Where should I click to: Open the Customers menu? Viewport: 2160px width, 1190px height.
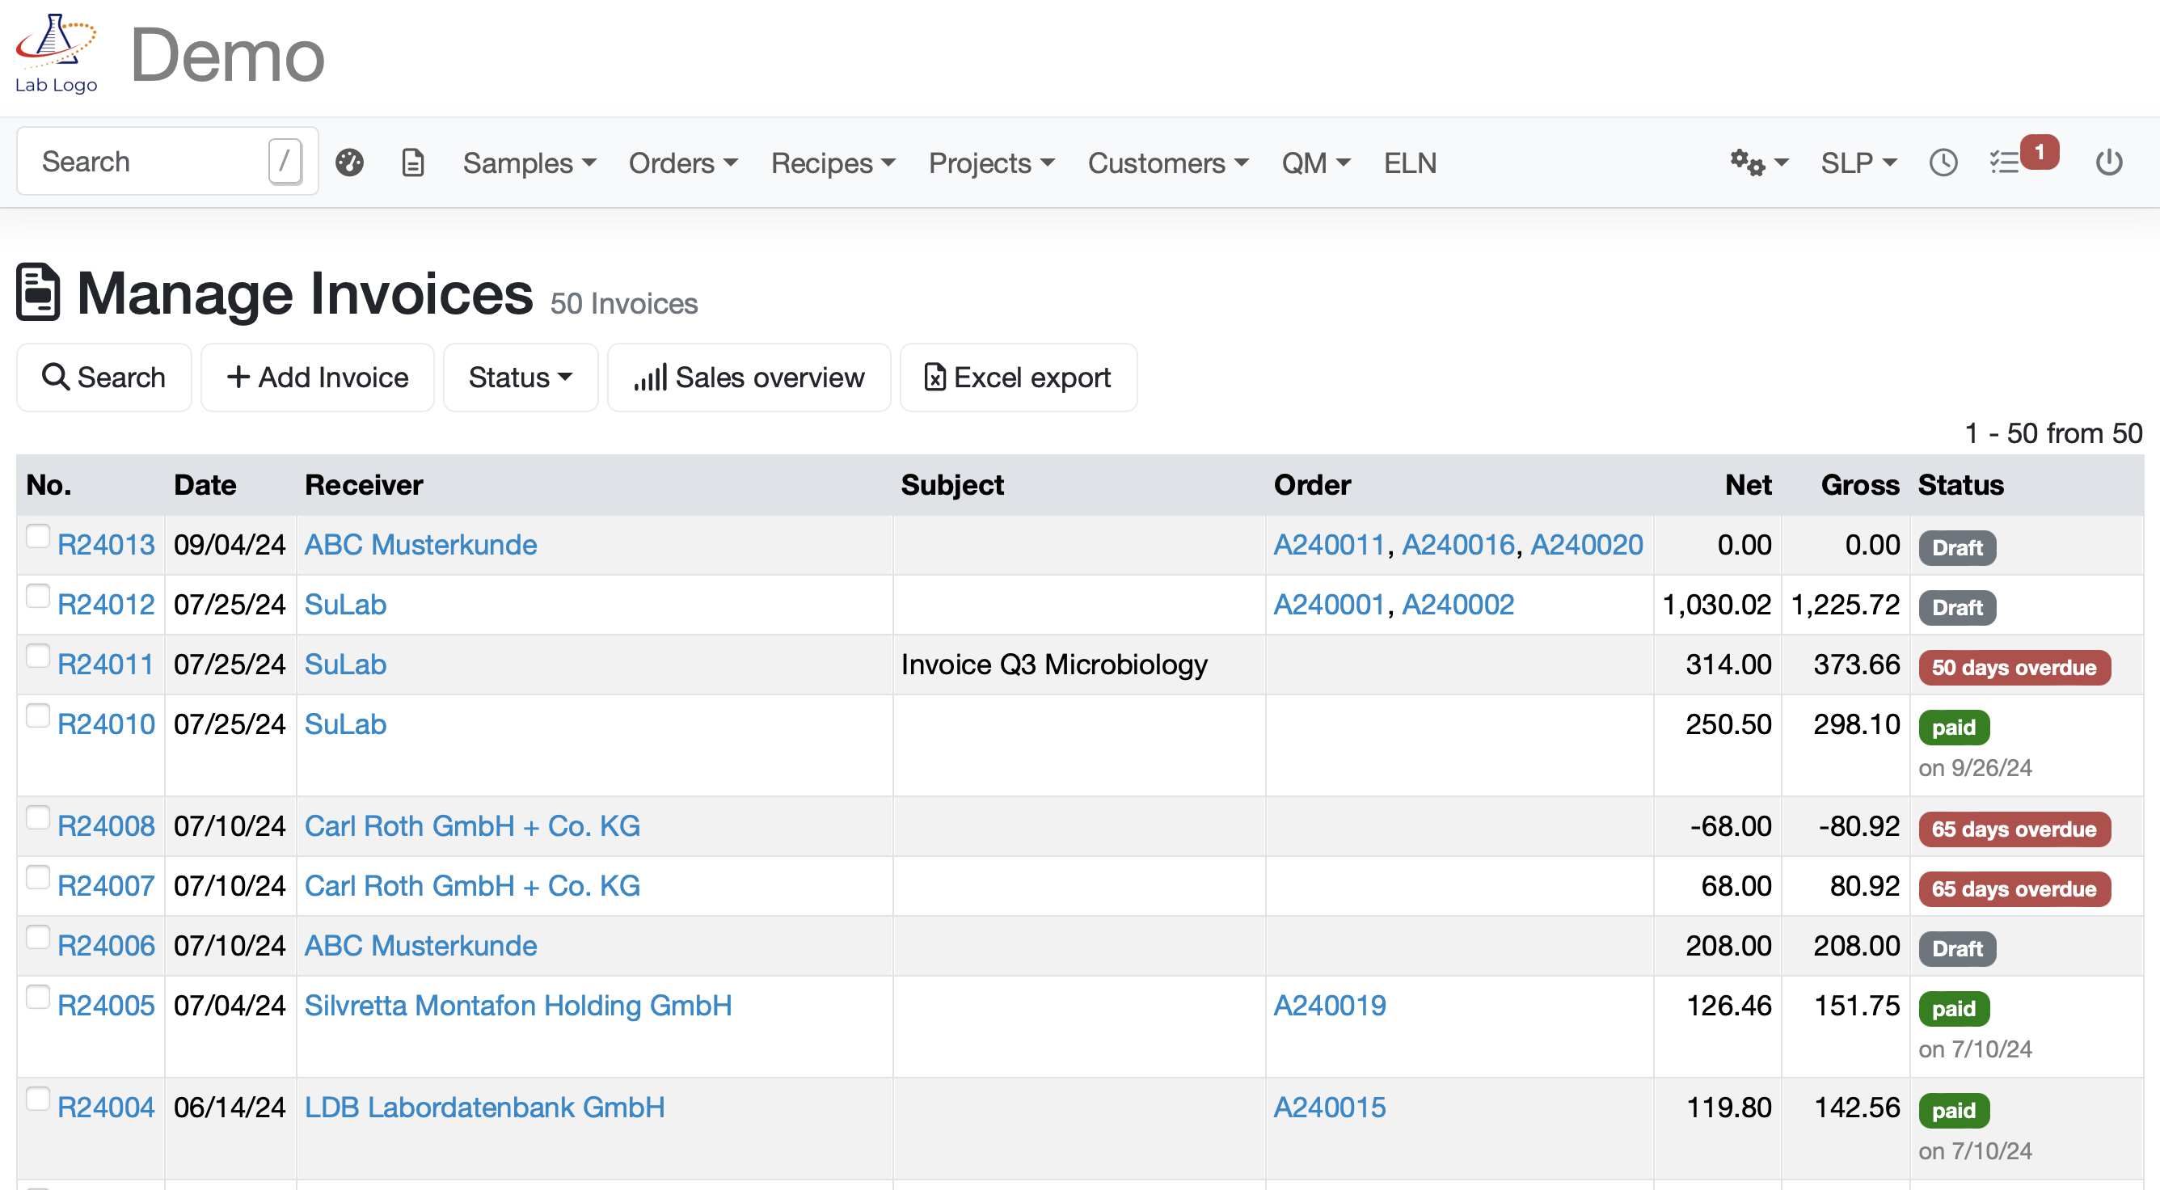tap(1167, 162)
